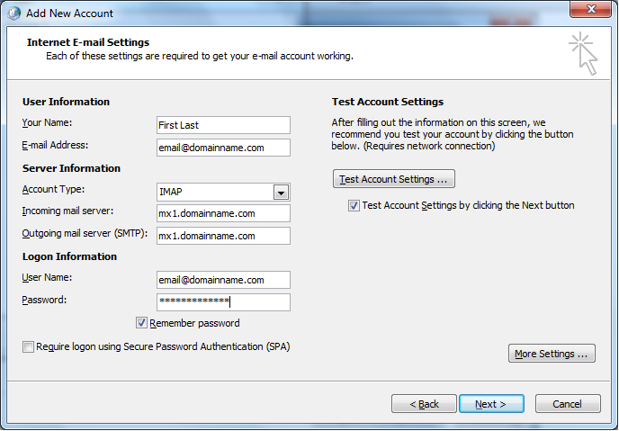Focus the User Name text box
This screenshot has width=619, height=431.
(x=223, y=280)
